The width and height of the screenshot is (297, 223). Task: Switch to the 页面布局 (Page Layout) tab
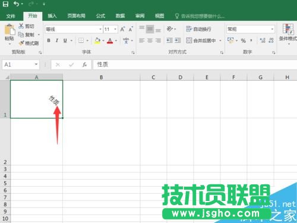(77, 16)
